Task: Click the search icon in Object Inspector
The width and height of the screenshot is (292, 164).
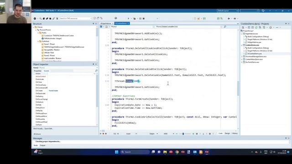Action: [x=96, y=71]
